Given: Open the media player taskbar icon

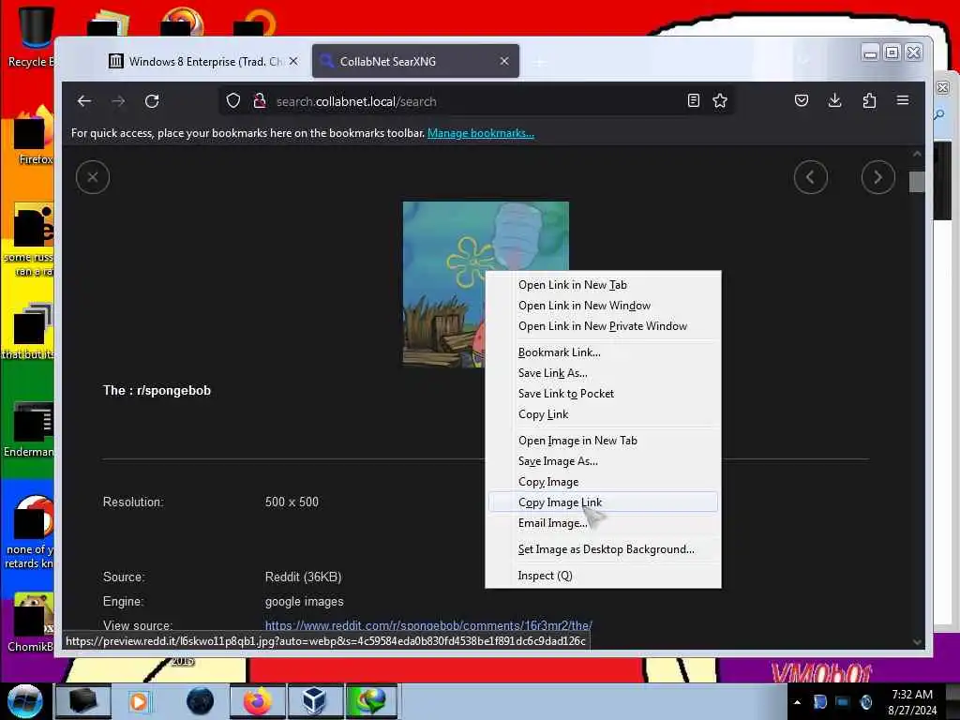Looking at the screenshot, I should pos(139,701).
